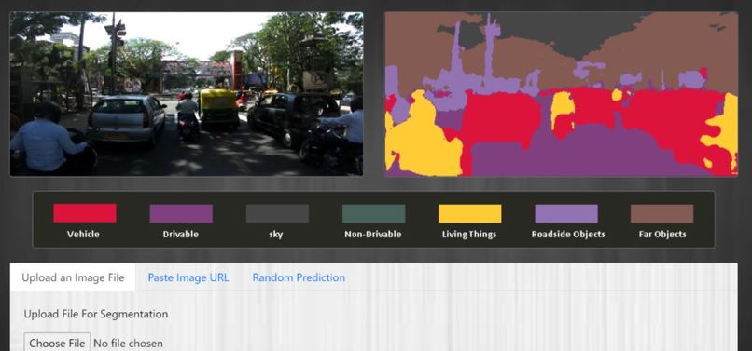Click the Vehicle legend label

pyautogui.click(x=83, y=235)
